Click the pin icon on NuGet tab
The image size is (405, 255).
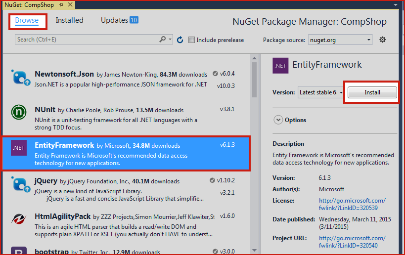[x=61, y=4]
